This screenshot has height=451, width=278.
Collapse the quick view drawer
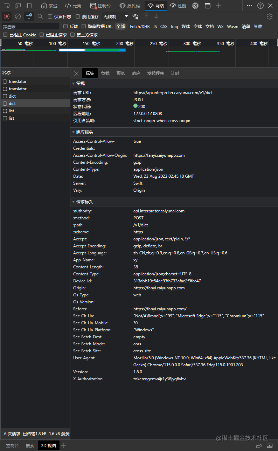[270, 445]
